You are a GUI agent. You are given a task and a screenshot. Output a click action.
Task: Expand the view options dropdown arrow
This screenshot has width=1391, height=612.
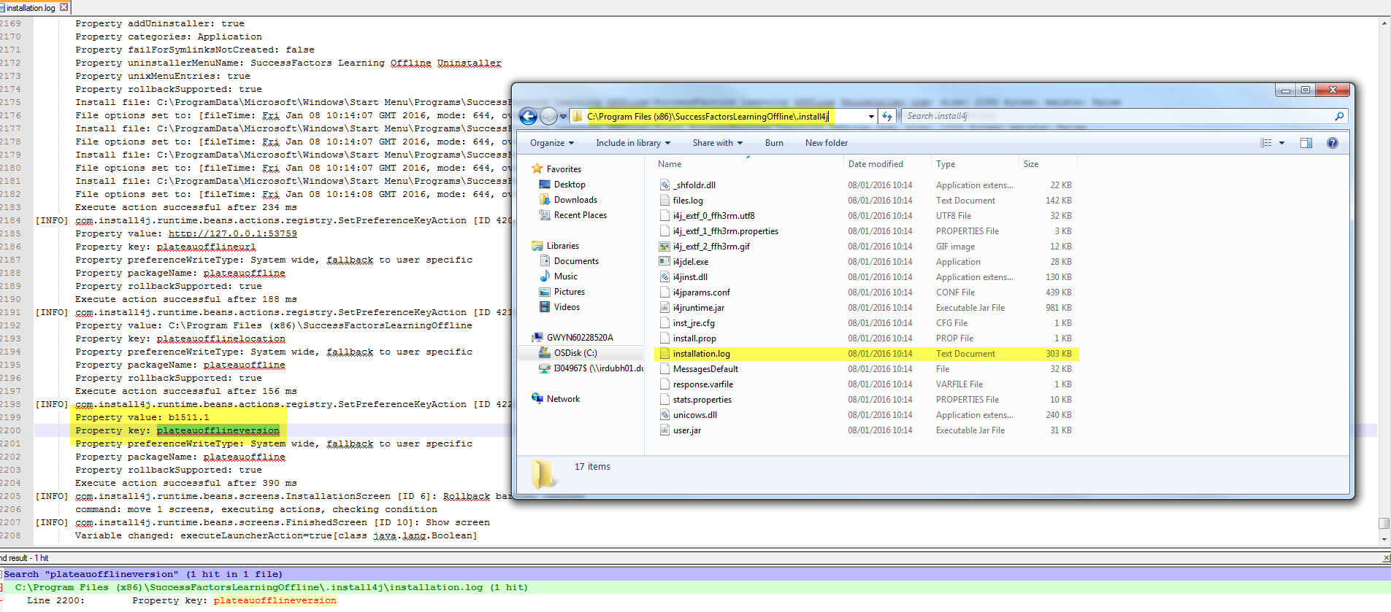1281,143
